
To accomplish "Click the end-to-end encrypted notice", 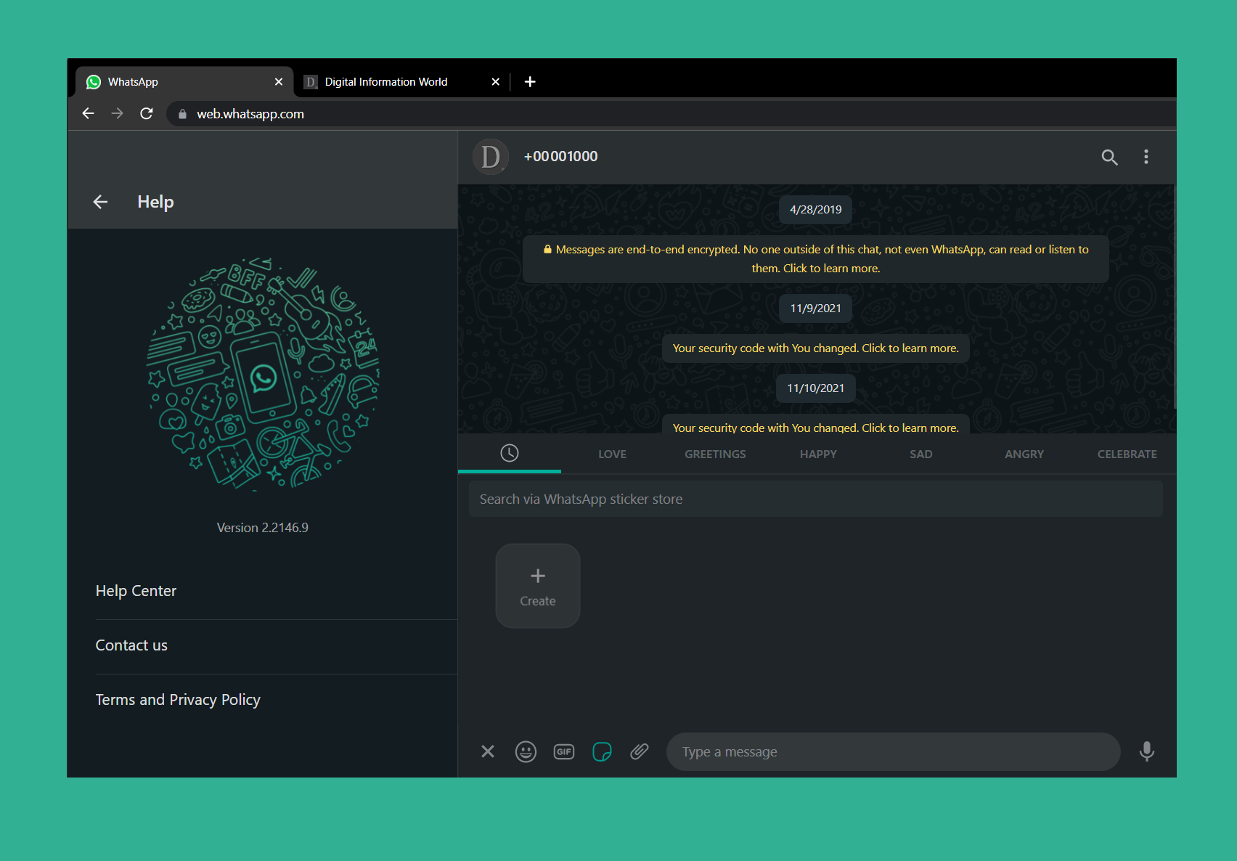I will (x=816, y=259).
